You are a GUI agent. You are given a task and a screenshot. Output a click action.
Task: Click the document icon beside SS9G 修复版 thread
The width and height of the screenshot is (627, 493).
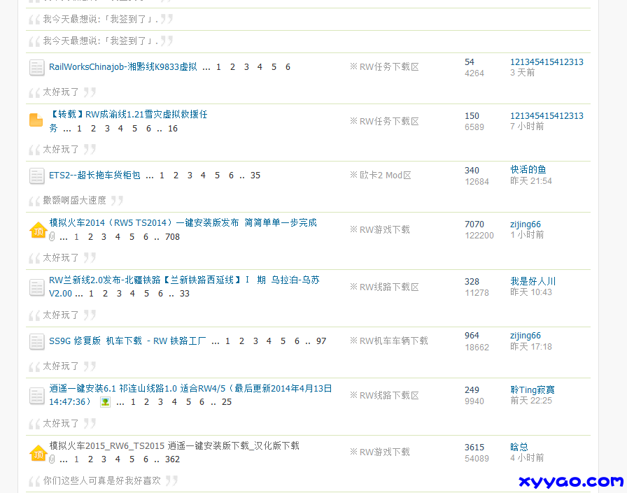pos(36,341)
